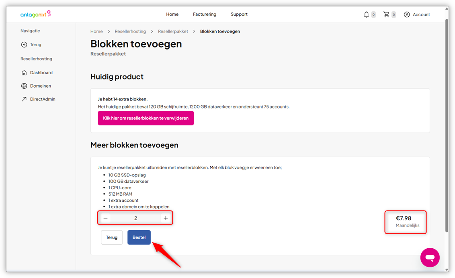The height and width of the screenshot is (278, 455).
Task: Open Domeinen from the sidebar
Action: [41, 86]
